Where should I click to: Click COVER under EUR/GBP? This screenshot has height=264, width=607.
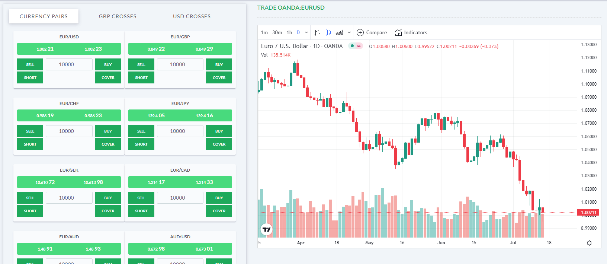point(219,77)
